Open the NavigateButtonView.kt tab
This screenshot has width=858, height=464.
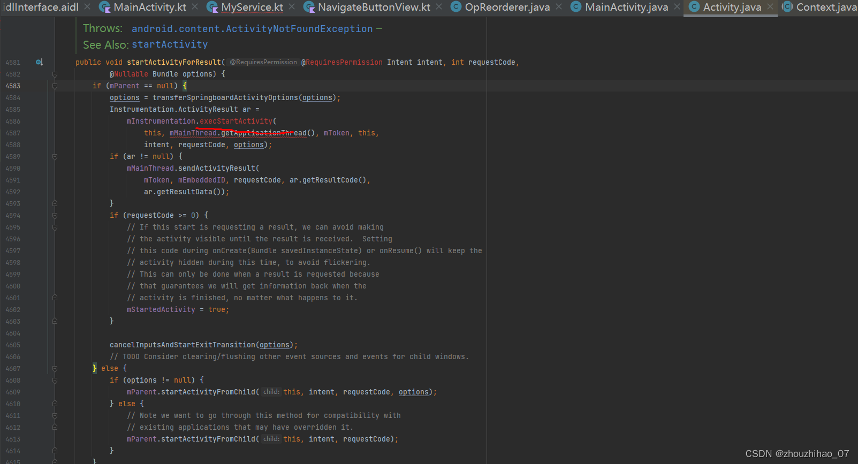click(x=374, y=7)
